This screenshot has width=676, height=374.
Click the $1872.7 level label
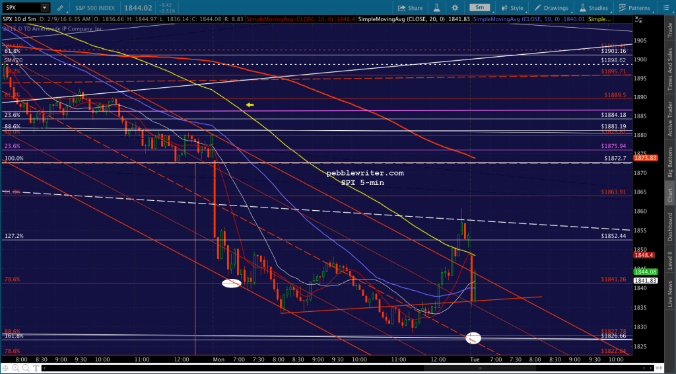(615, 159)
